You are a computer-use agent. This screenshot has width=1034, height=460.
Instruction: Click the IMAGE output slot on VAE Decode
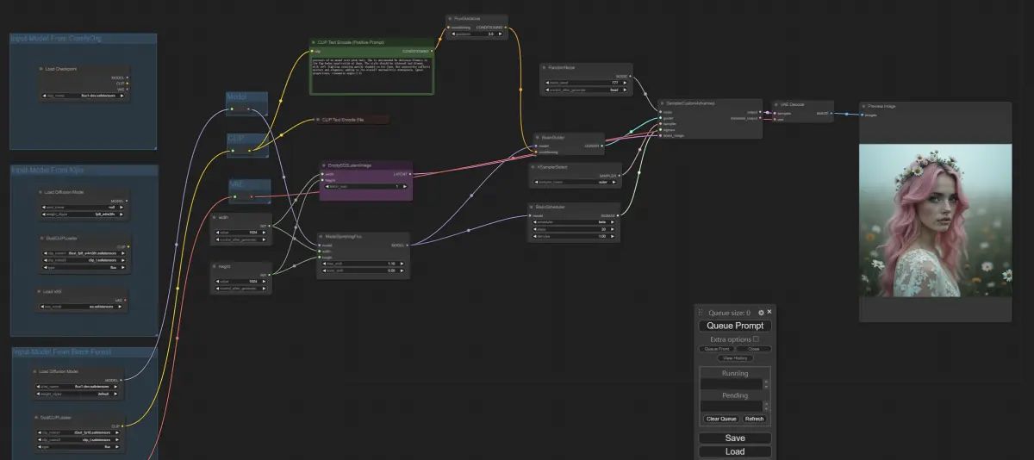(x=831, y=113)
